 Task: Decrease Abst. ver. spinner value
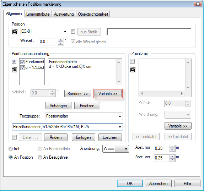pyautogui.click(x=172, y=160)
